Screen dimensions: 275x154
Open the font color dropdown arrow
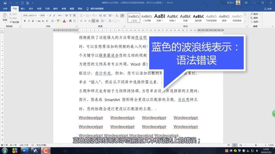pyautogui.click(x=67, y=21)
